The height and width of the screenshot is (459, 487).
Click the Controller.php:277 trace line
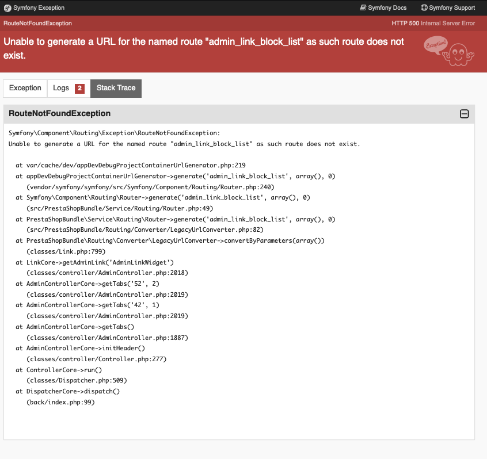(x=96, y=359)
